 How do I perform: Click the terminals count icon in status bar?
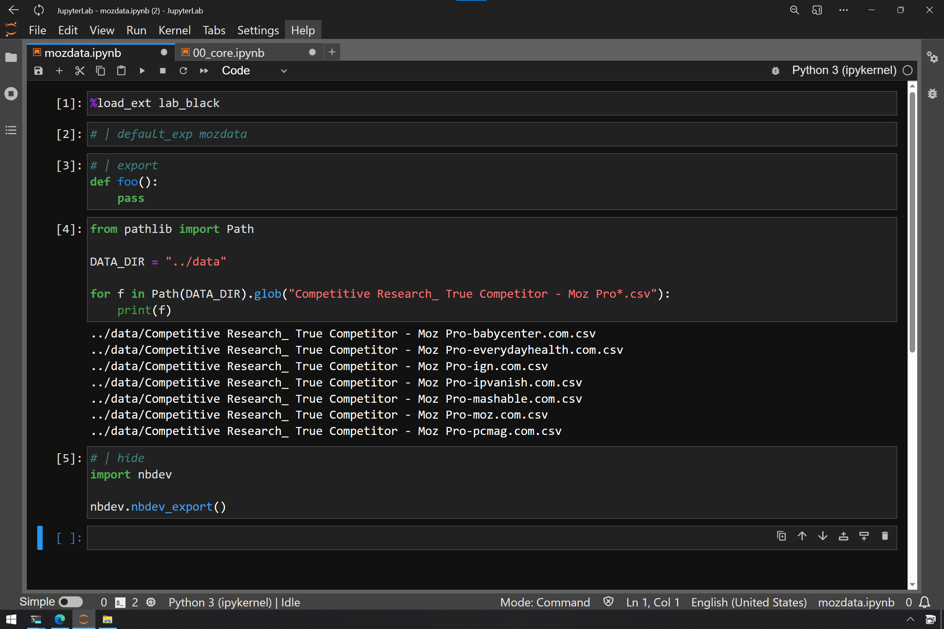pos(120,602)
